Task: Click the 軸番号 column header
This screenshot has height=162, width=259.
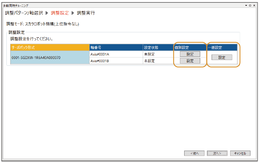Action: (x=115, y=48)
